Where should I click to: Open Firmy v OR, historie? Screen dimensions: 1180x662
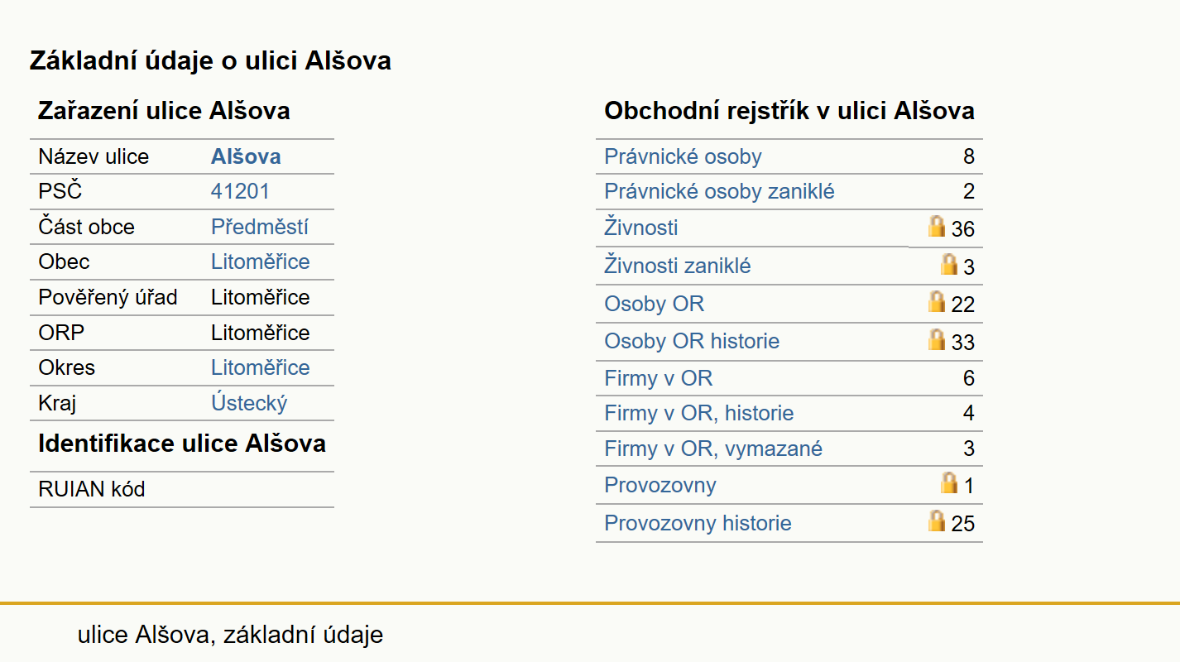click(699, 413)
